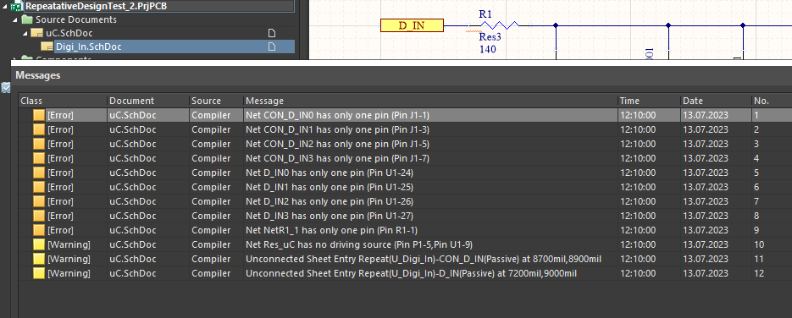Click the warning icon in message row 12

pyautogui.click(x=39, y=274)
